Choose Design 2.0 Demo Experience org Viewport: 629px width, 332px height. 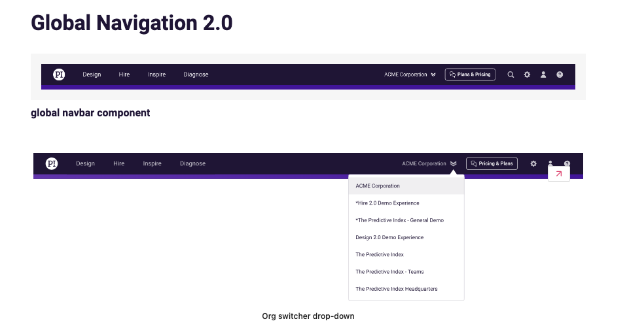point(406,237)
